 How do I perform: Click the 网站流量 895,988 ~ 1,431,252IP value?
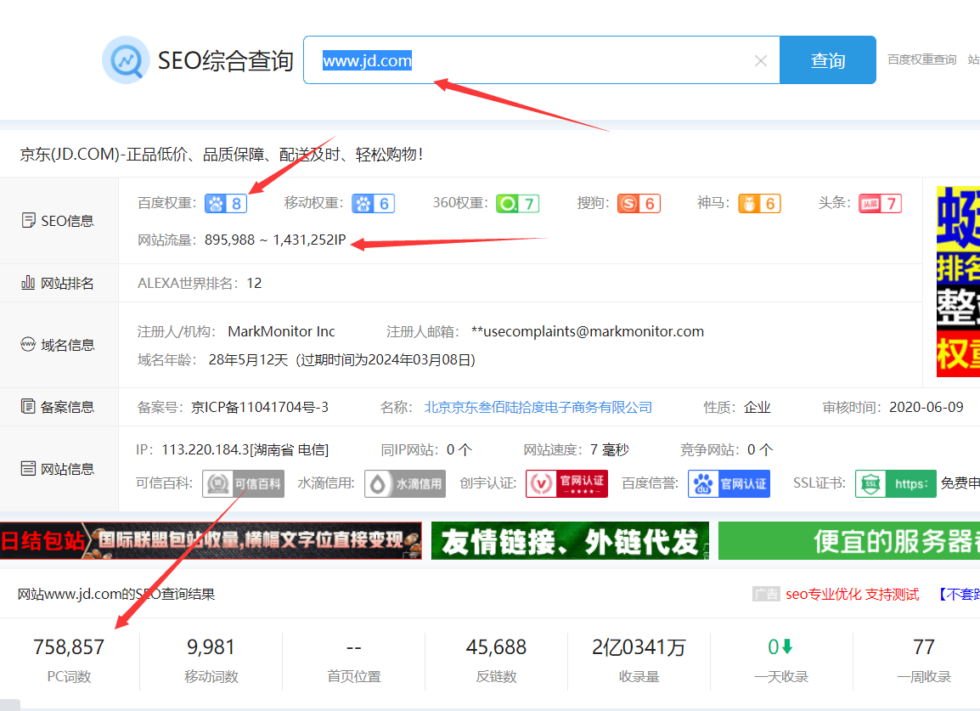click(x=275, y=240)
